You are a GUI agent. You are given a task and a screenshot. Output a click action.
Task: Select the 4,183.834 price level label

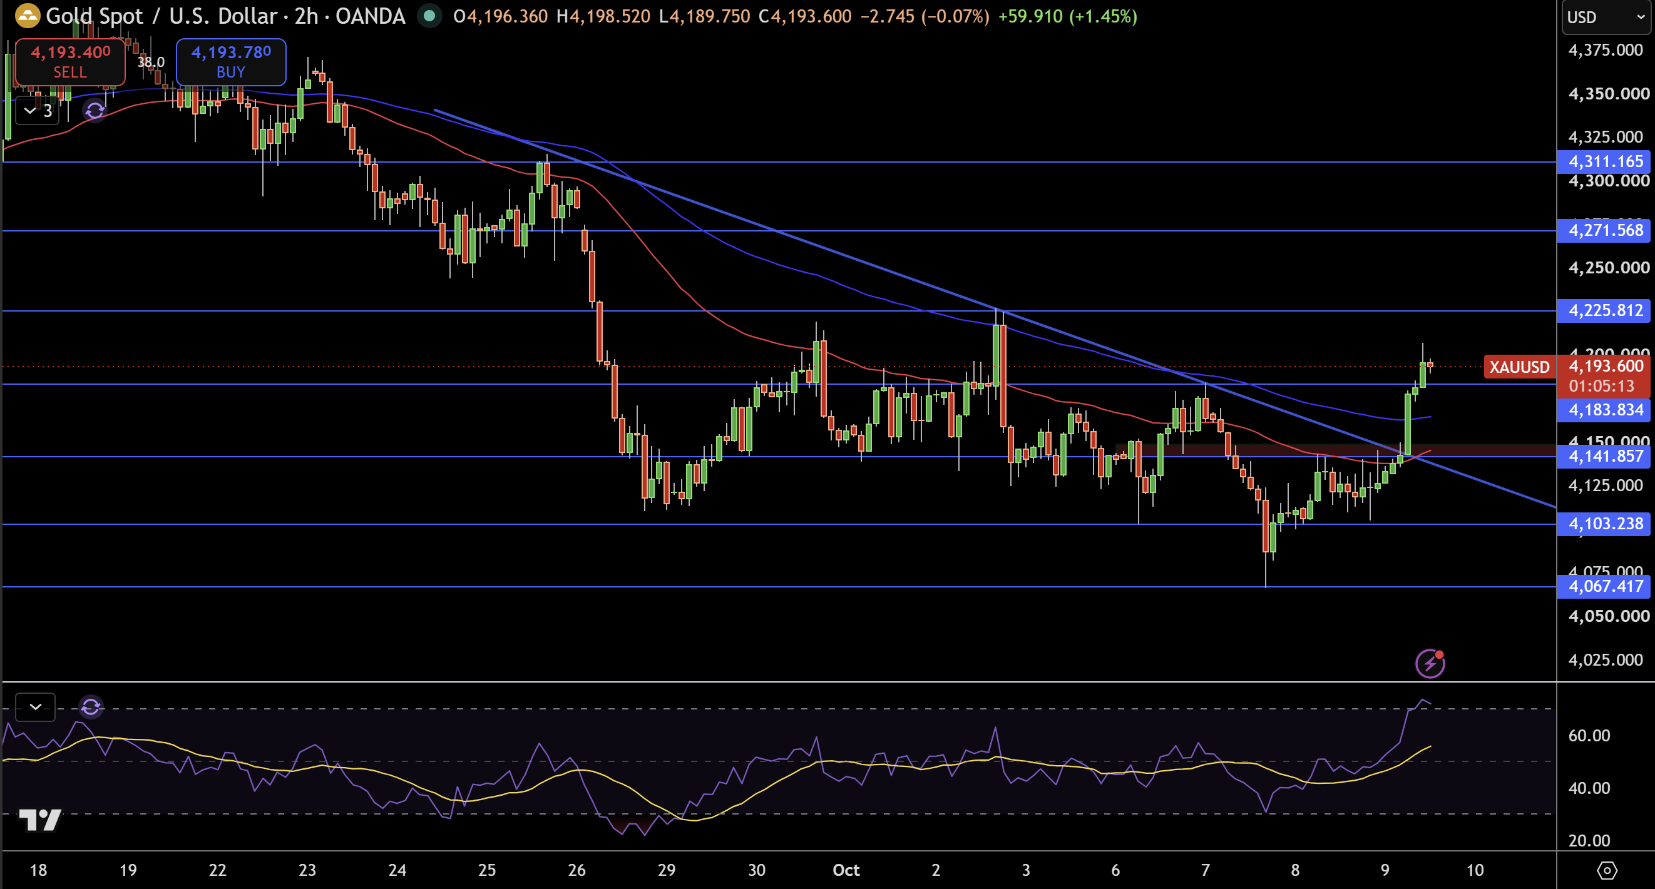[x=1604, y=409]
